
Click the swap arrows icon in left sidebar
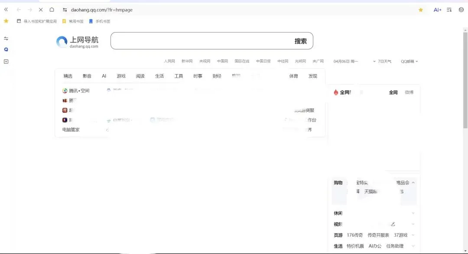pos(6,39)
